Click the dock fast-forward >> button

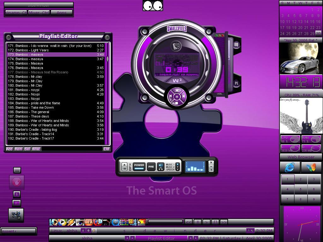point(224,222)
